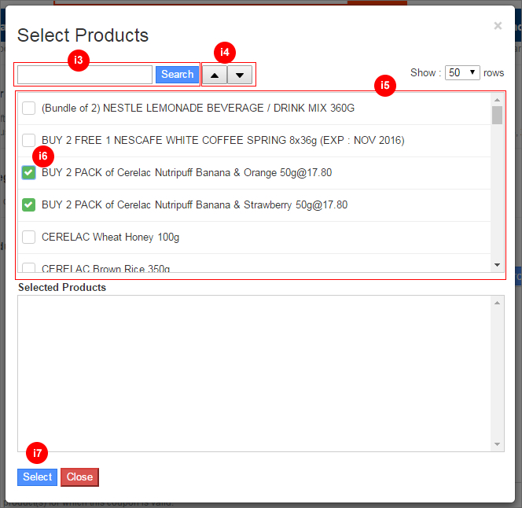
Task: Click product list scrollbar up arrow
Action: coord(497,100)
